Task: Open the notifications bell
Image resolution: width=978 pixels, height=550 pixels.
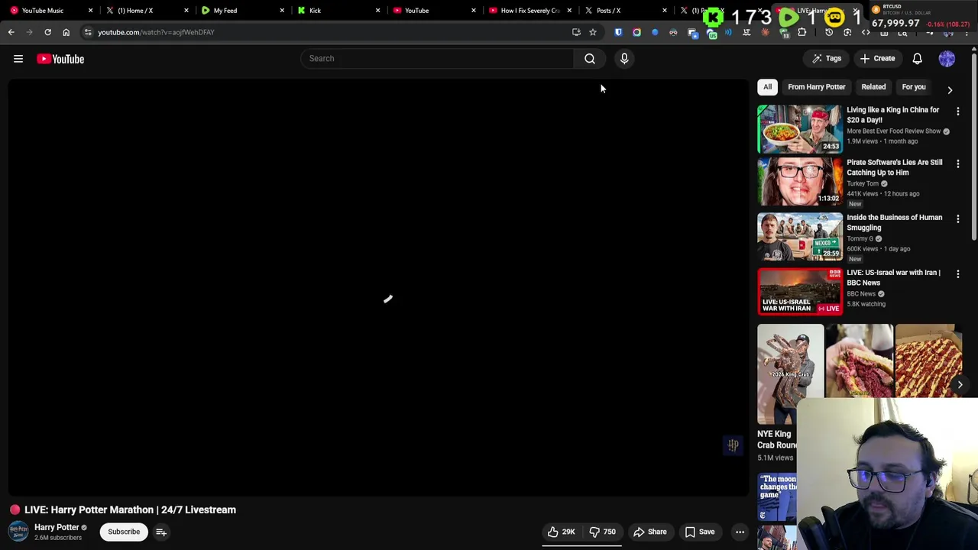Action: pos(918,58)
